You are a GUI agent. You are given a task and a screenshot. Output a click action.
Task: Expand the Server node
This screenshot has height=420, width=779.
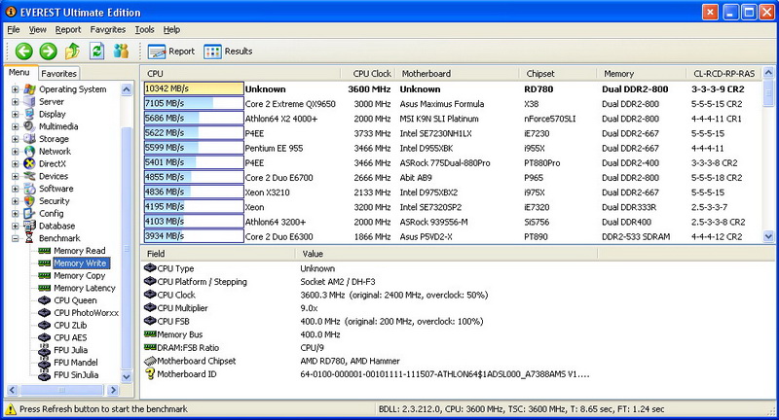tap(15, 102)
